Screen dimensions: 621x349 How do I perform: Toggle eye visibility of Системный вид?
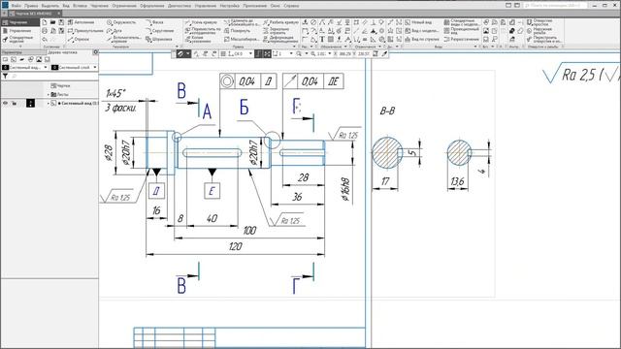[5, 104]
